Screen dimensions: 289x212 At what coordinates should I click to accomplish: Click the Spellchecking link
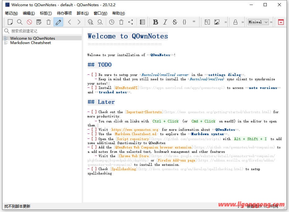coord(124,169)
